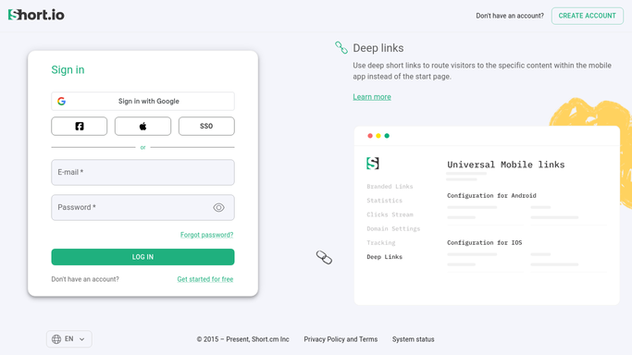The width and height of the screenshot is (632, 355).
Task: Click the black chain link icon
Action: pyautogui.click(x=324, y=257)
